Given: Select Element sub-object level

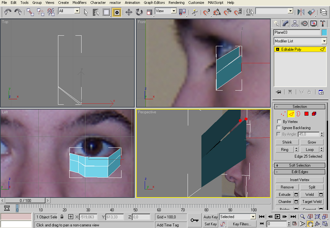Looking at the screenshot, I should coord(314,114).
